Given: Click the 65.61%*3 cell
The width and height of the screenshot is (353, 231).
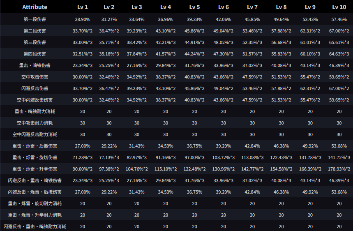Looking at the screenshot, I should pos(339,42).
